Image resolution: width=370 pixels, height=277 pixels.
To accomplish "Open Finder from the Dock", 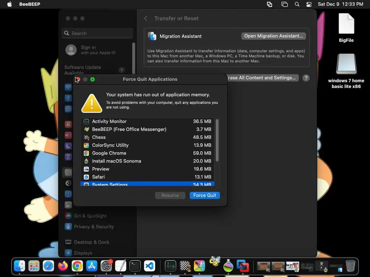I will 20,266.
